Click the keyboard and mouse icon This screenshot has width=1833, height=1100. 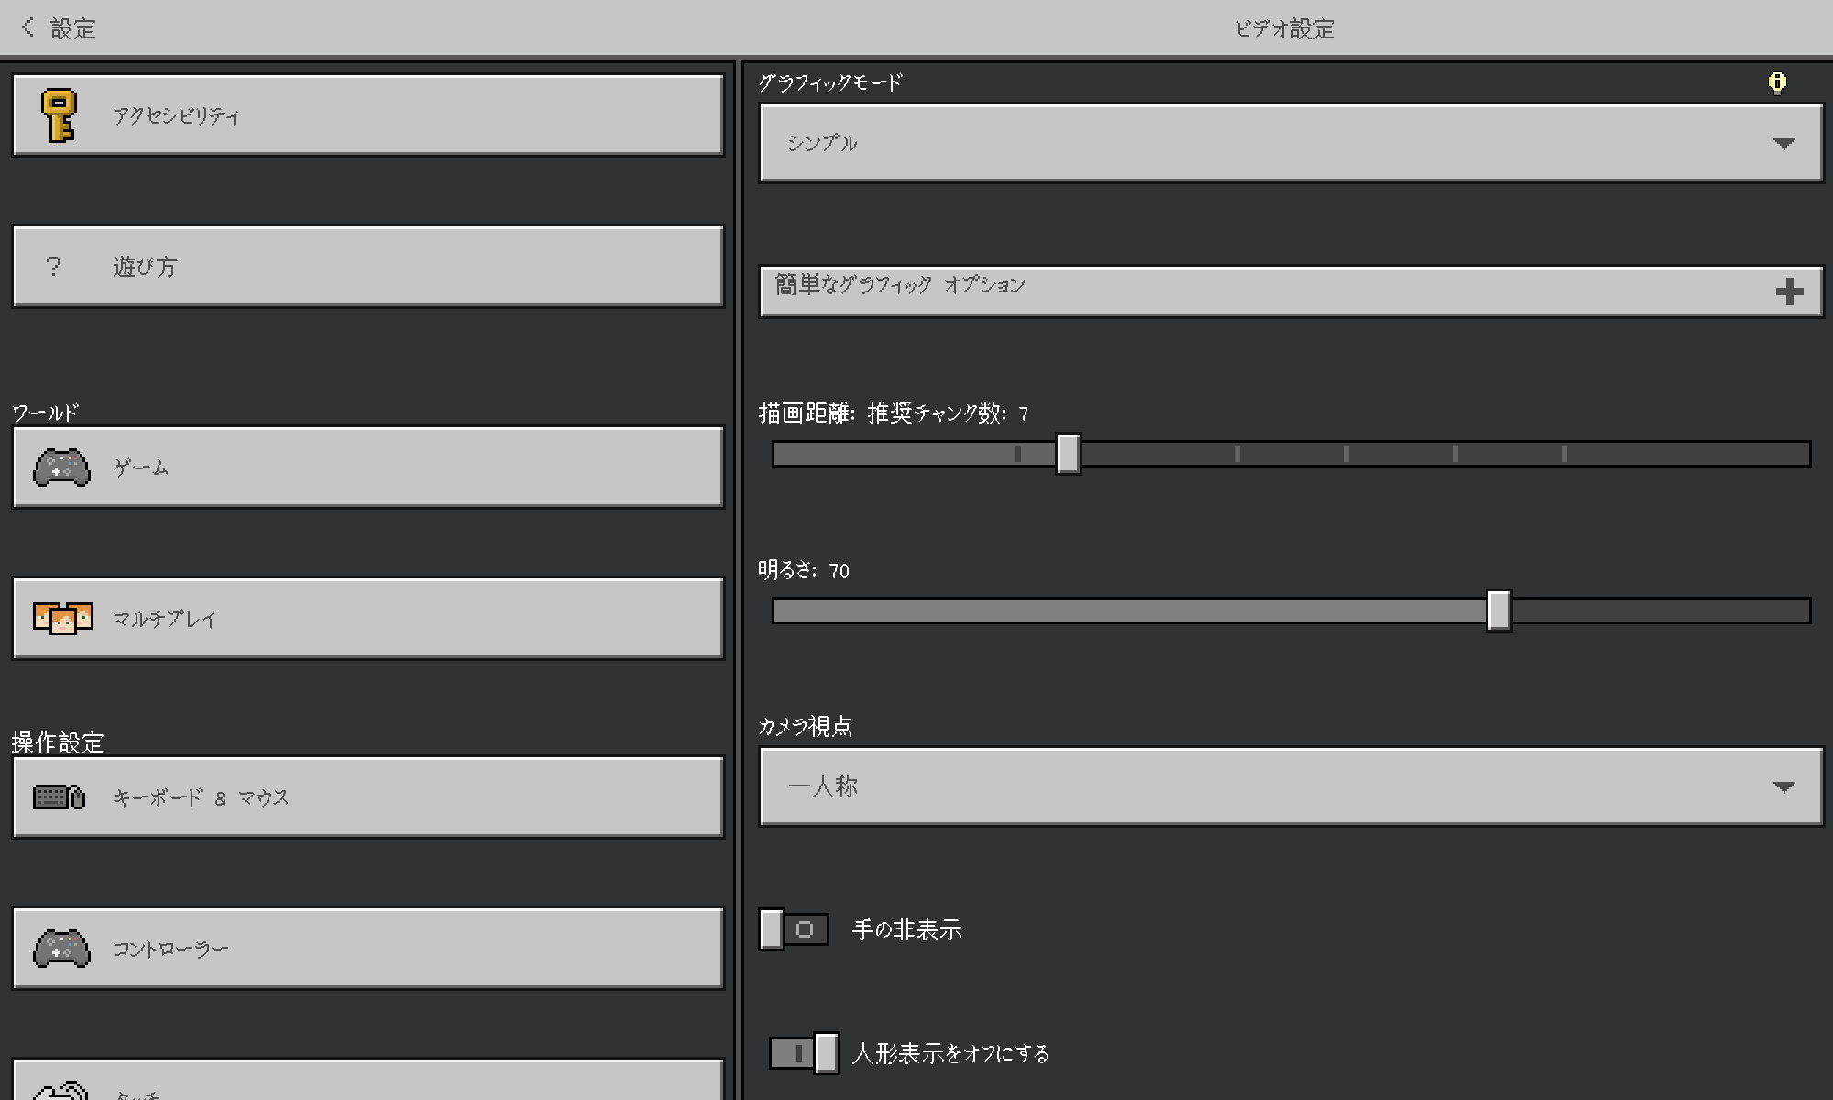[x=59, y=797]
